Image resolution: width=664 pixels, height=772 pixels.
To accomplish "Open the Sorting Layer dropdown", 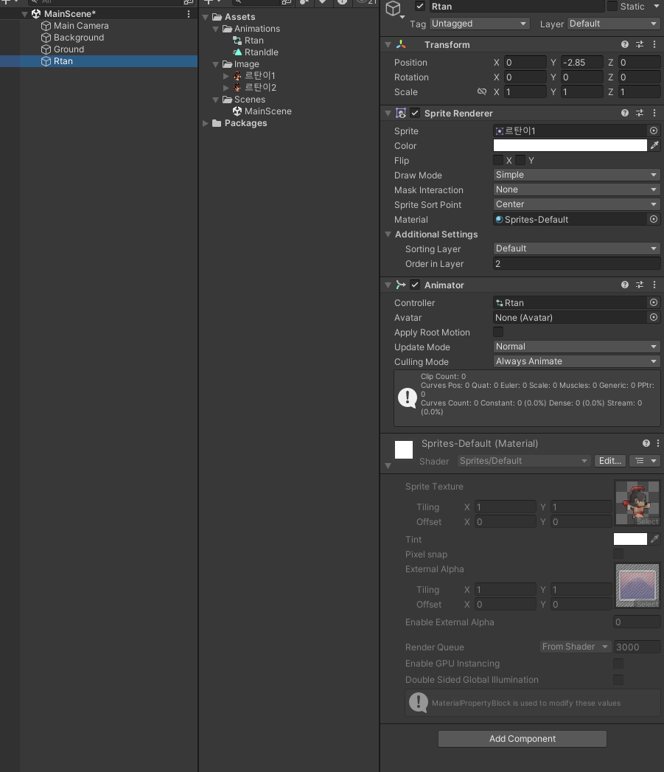I will 576,248.
